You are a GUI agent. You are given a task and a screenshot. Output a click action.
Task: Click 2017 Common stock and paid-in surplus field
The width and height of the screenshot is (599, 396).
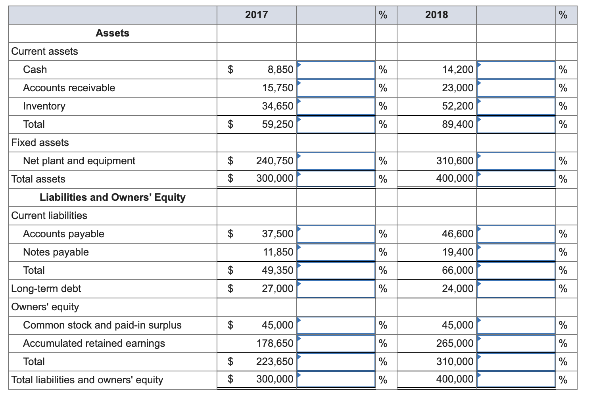pyautogui.click(x=336, y=325)
